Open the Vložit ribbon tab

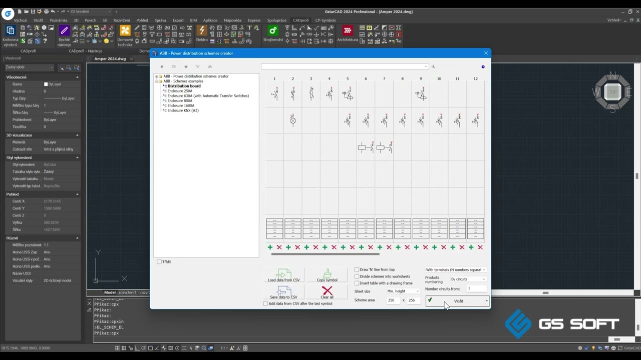pos(39,20)
